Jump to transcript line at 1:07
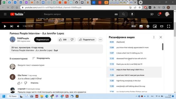The width and height of the screenshot is (176, 99). tap(112, 53)
